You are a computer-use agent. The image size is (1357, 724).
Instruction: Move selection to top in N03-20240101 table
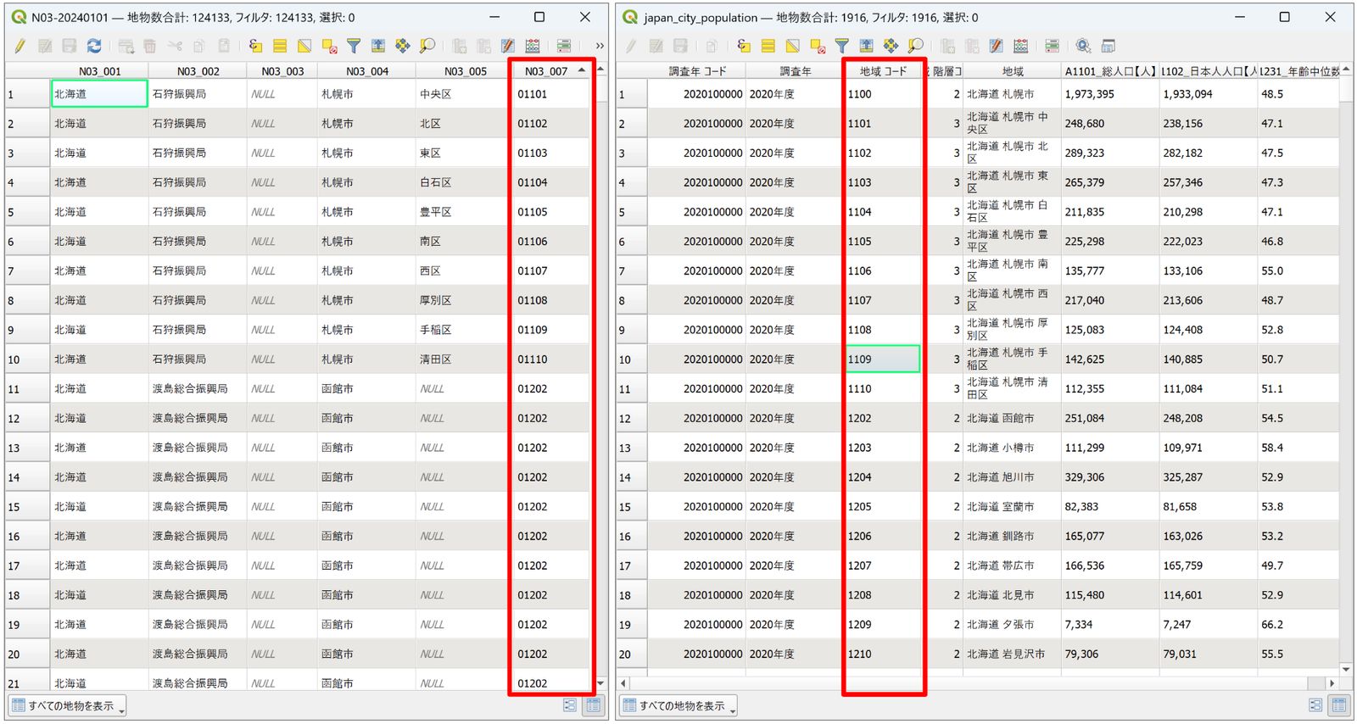click(378, 46)
